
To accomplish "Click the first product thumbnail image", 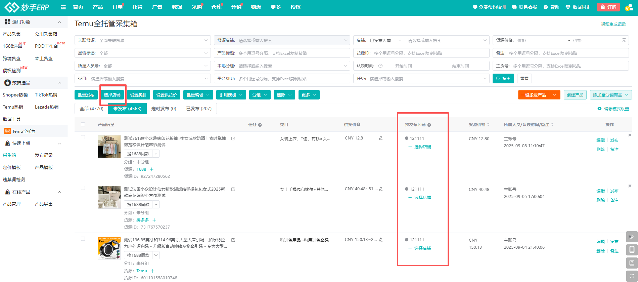I will click(109, 147).
